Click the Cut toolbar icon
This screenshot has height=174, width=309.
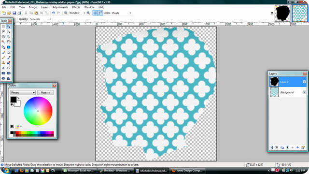26,13
